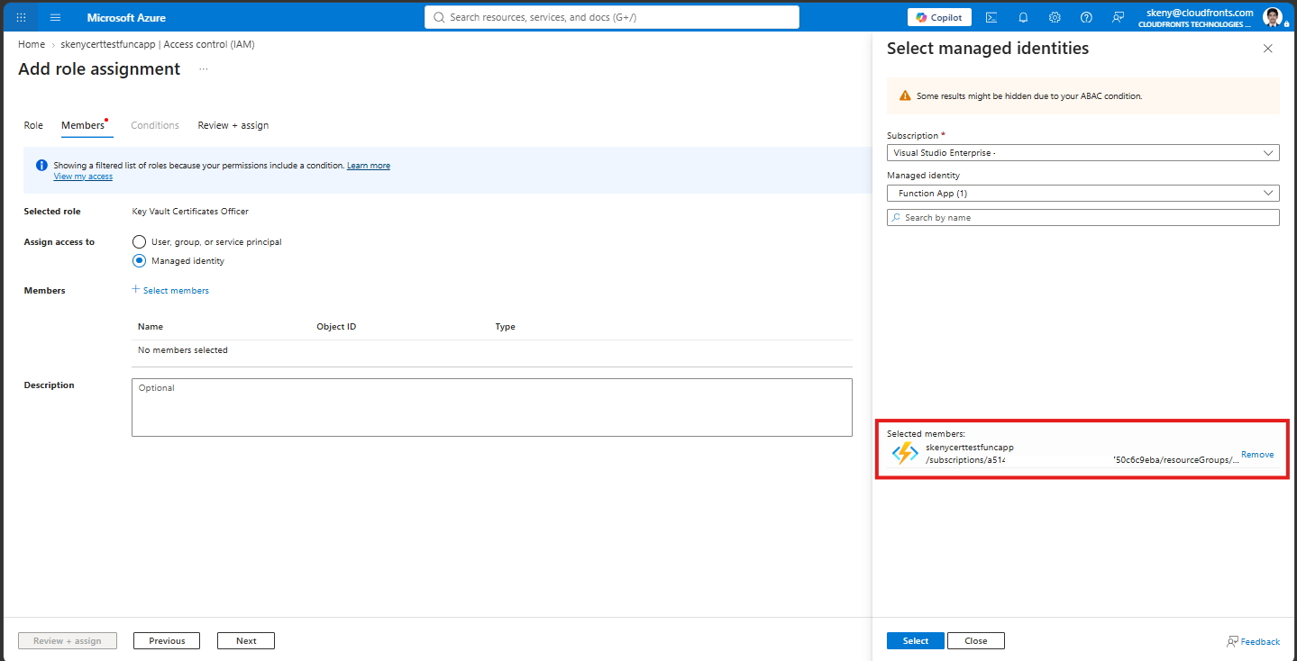The width and height of the screenshot is (1297, 661).
Task: Close the Select managed identities panel
Action: (1268, 49)
